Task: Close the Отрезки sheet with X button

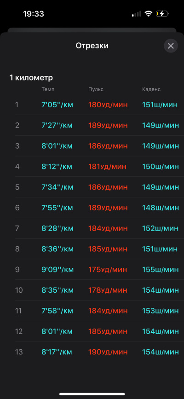Action: pyautogui.click(x=171, y=46)
